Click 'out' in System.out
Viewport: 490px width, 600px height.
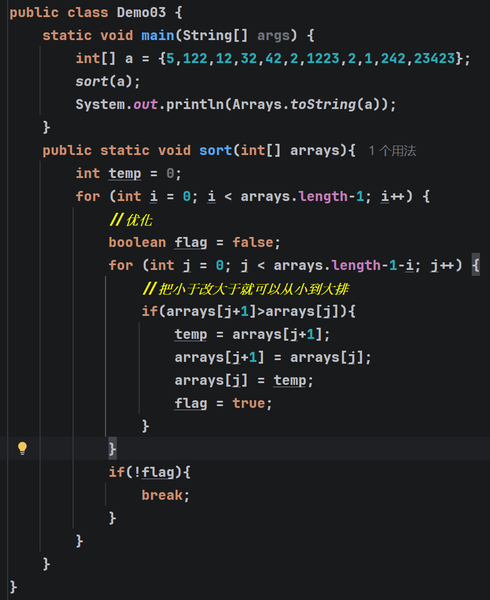(146, 104)
